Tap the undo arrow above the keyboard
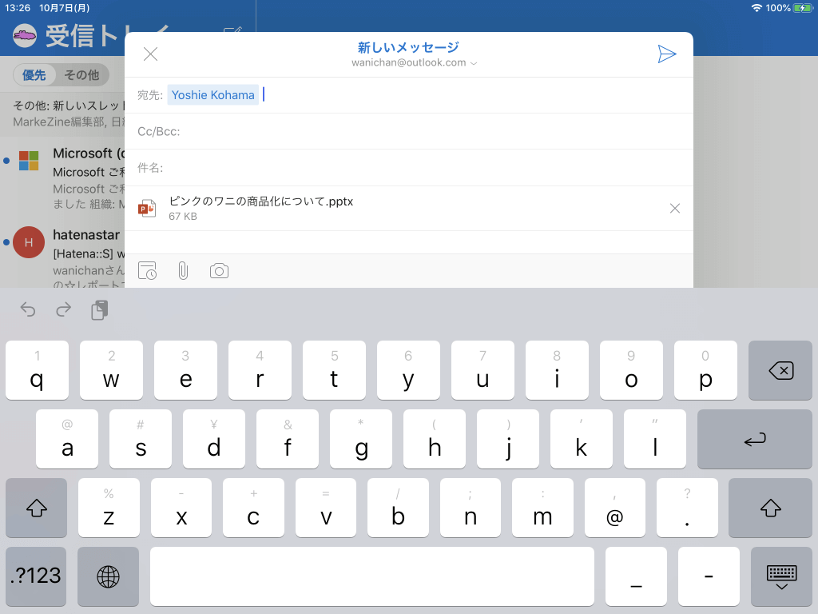This screenshot has height=614, width=818. (x=28, y=309)
